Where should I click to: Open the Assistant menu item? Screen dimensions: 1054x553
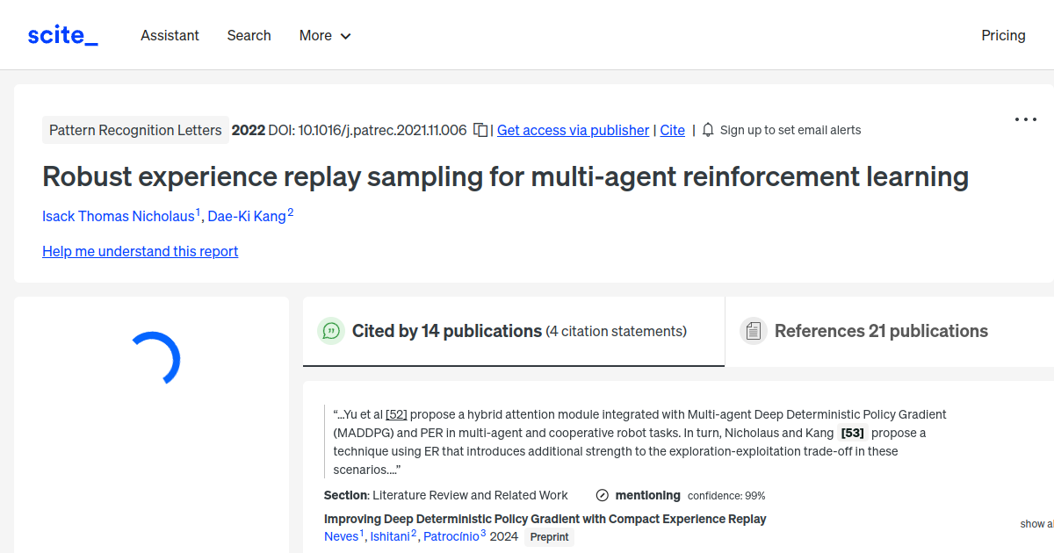click(170, 35)
